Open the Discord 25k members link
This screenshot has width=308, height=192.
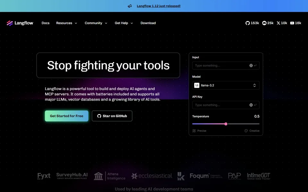(268, 23)
